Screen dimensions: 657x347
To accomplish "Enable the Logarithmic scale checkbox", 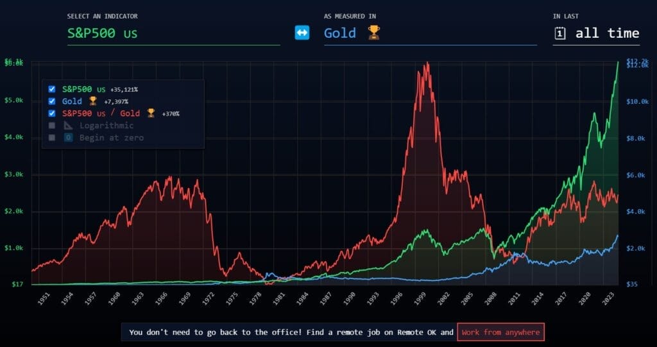I will [52, 126].
